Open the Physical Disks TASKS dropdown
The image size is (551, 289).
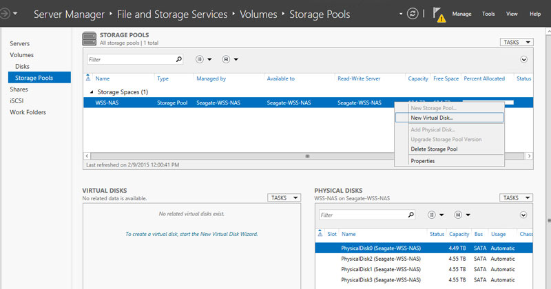pos(516,197)
